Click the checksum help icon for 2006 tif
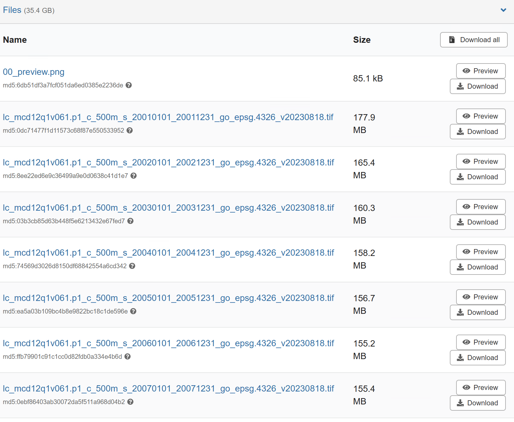Viewport: 514px width, 422px height. (127, 357)
